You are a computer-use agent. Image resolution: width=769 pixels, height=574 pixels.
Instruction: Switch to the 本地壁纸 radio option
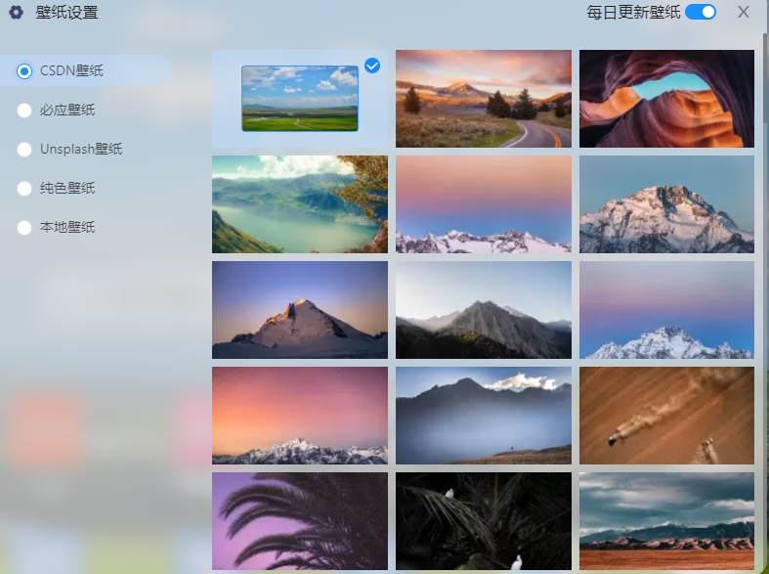coord(24,228)
